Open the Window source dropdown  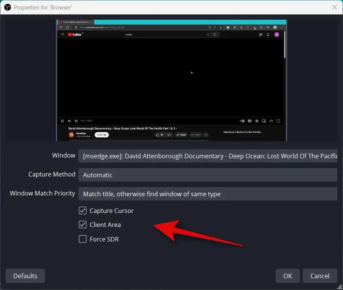[x=208, y=156]
